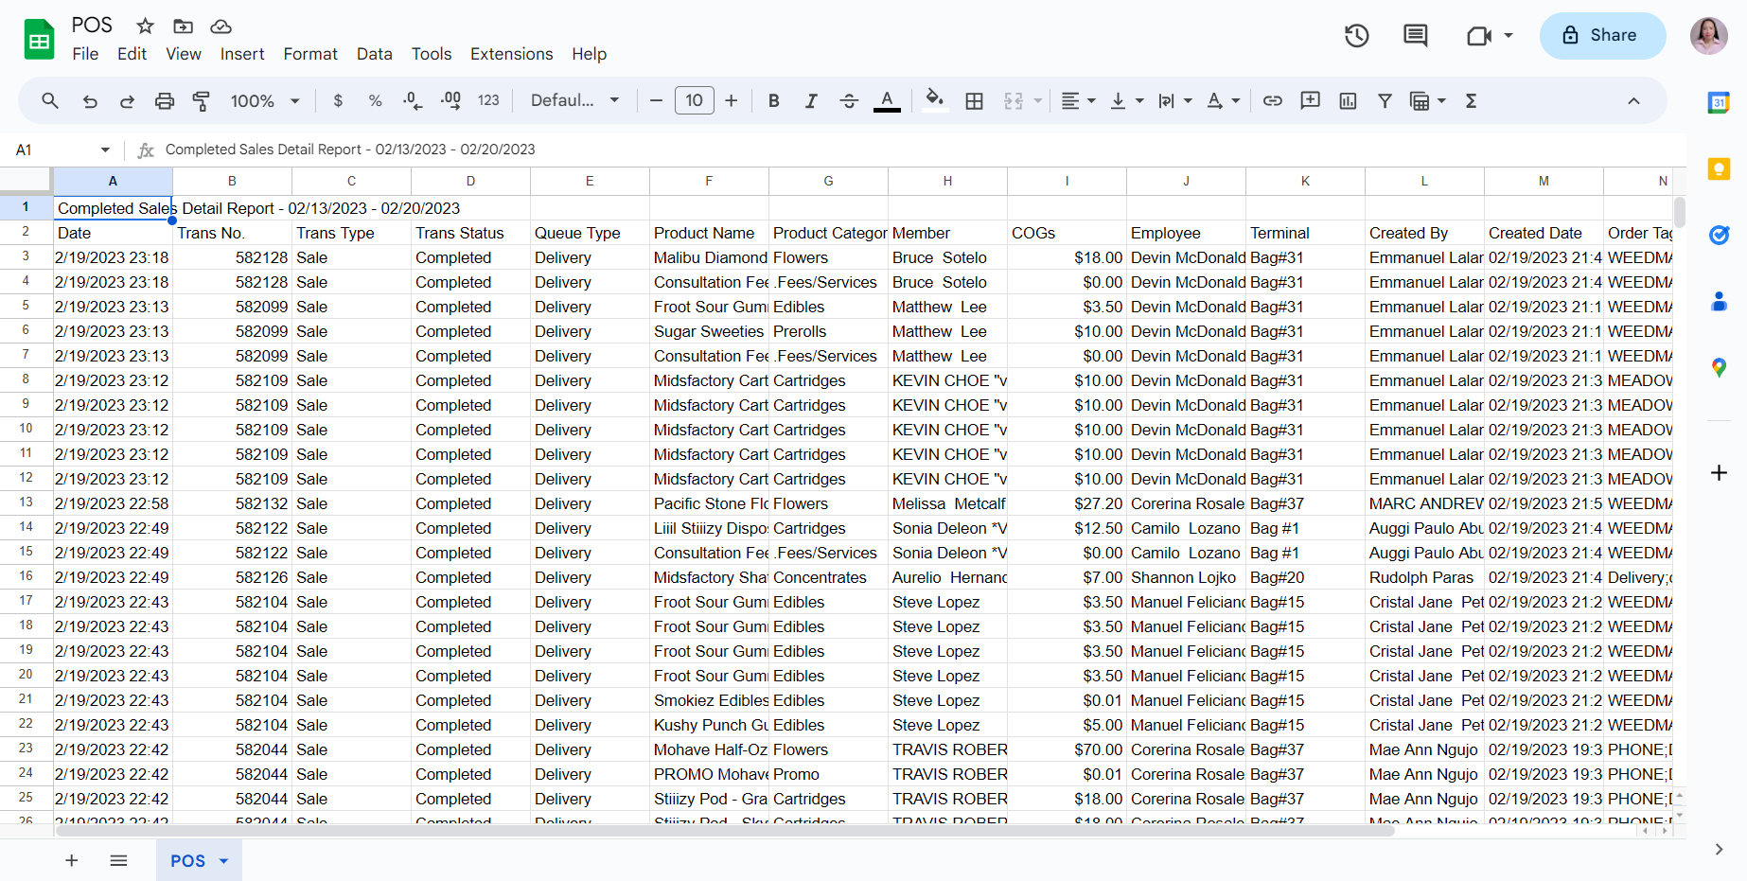
Task: Format cell as percent
Action: coord(376,100)
